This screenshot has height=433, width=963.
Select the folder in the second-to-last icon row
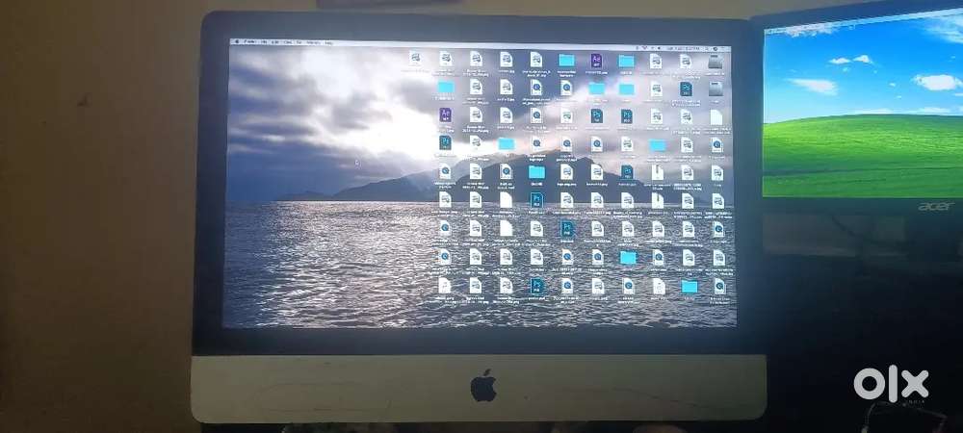click(628, 258)
